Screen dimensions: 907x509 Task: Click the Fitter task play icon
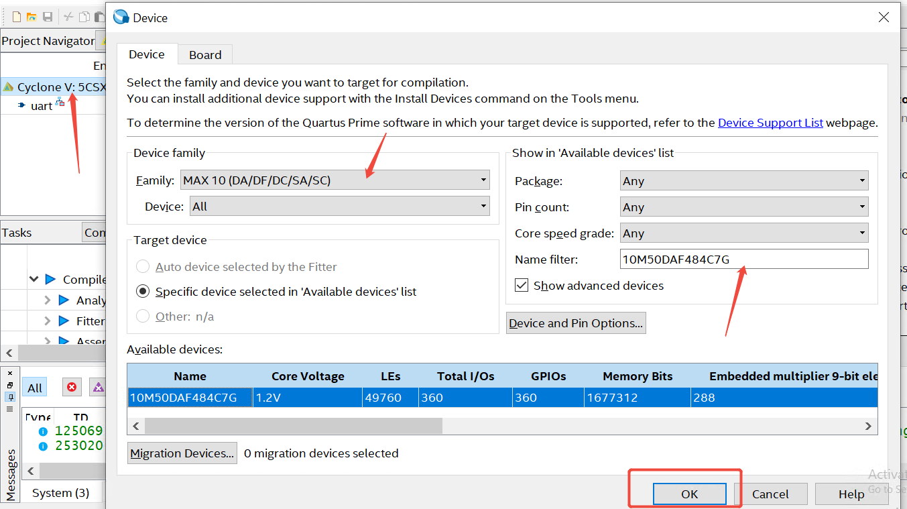(x=64, y=321)
